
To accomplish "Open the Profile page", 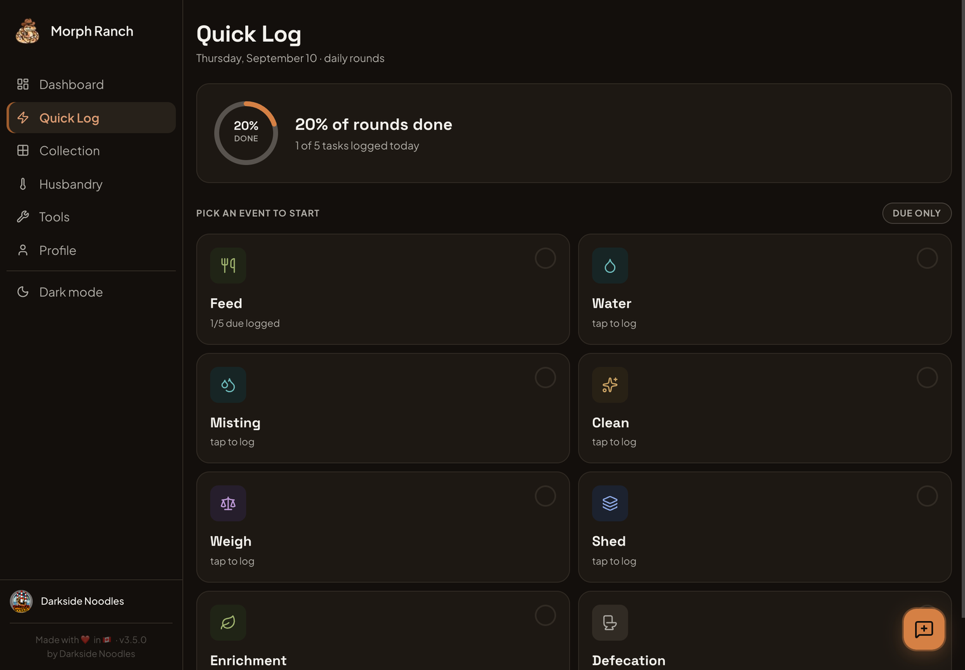I will click(x=91, y=250).
